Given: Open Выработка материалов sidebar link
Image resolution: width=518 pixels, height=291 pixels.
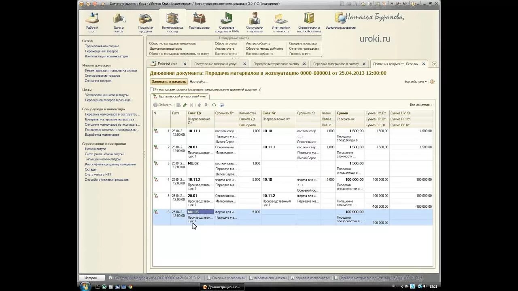Looking at the screenshot, I should click(x=102, y=135).
